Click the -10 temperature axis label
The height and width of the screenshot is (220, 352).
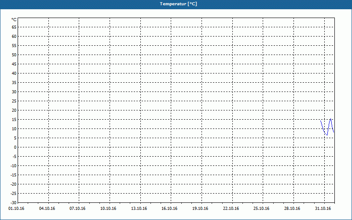(14, 166)
